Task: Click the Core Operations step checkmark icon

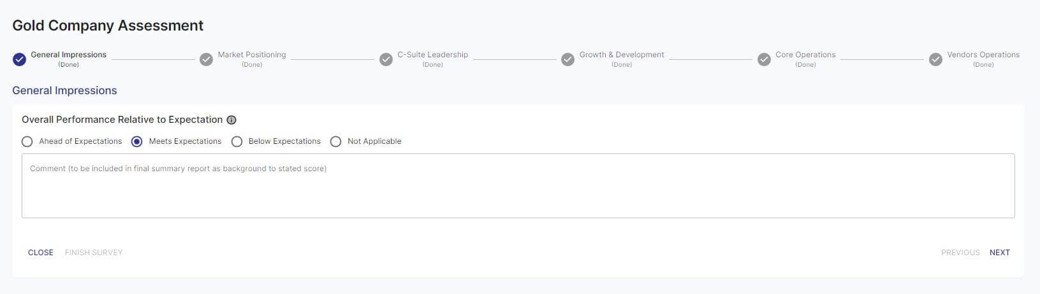Action: coord(764,60)
